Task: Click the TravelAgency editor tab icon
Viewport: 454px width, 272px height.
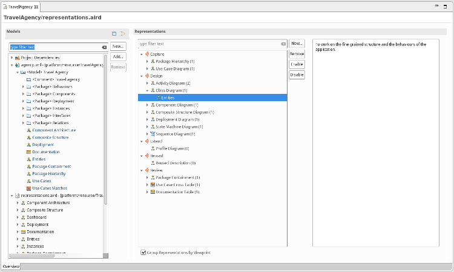Action: (x=5, y=7)
